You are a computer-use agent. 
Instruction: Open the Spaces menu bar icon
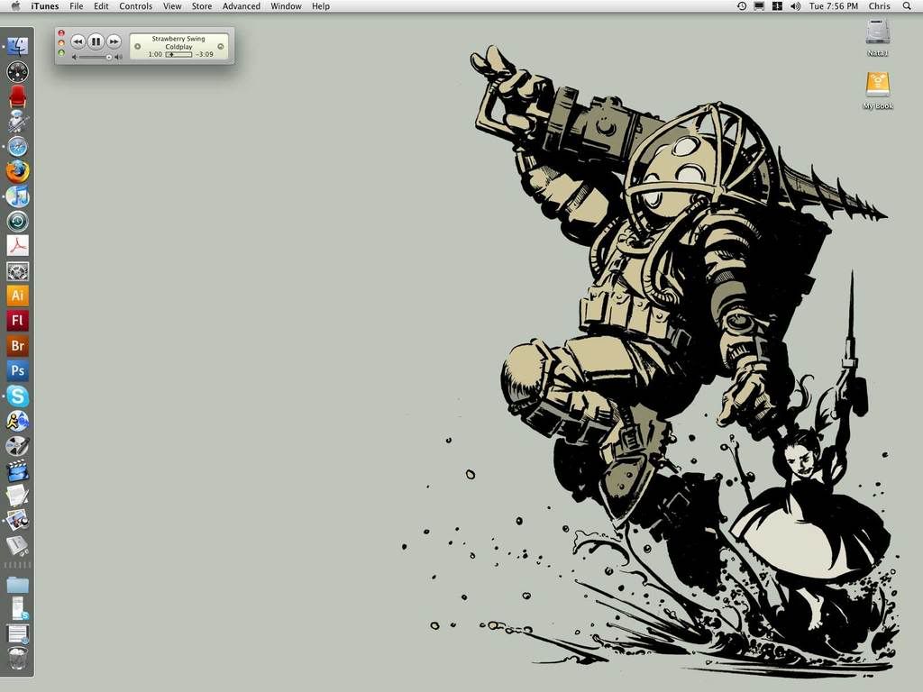[x=777, y=6]
